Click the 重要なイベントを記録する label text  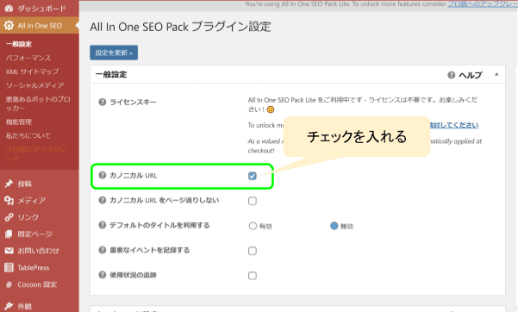150,250
